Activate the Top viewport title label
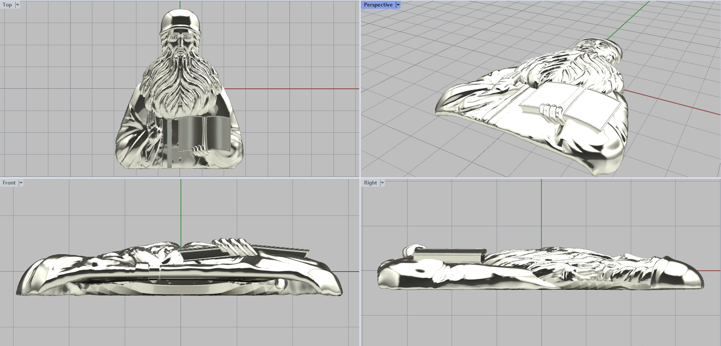 [x=7, y=5]
